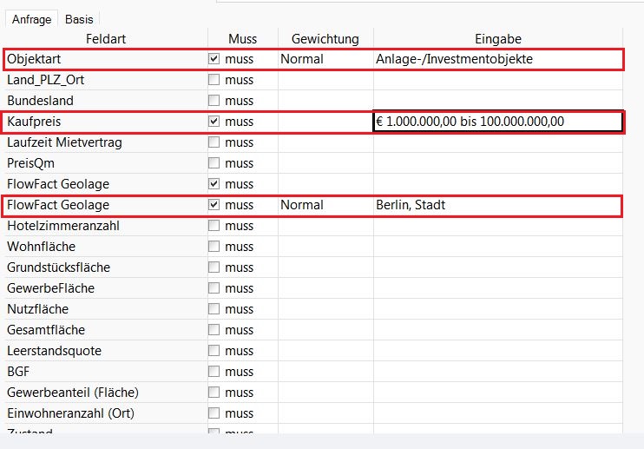The image size is (644, 449).
Task: Click the Feldart column header
Action: [x=106, y=39]
